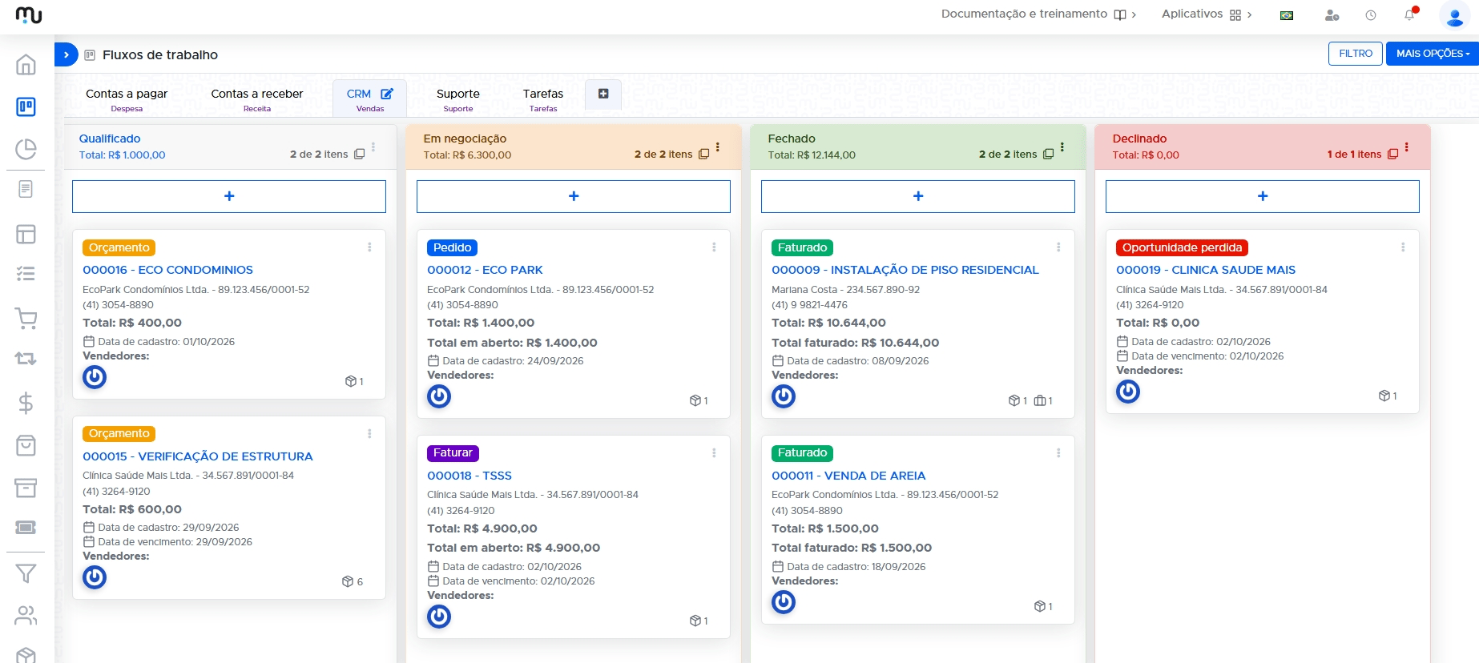
Task: Click the mu logo at top left
Action: point(29,15)
